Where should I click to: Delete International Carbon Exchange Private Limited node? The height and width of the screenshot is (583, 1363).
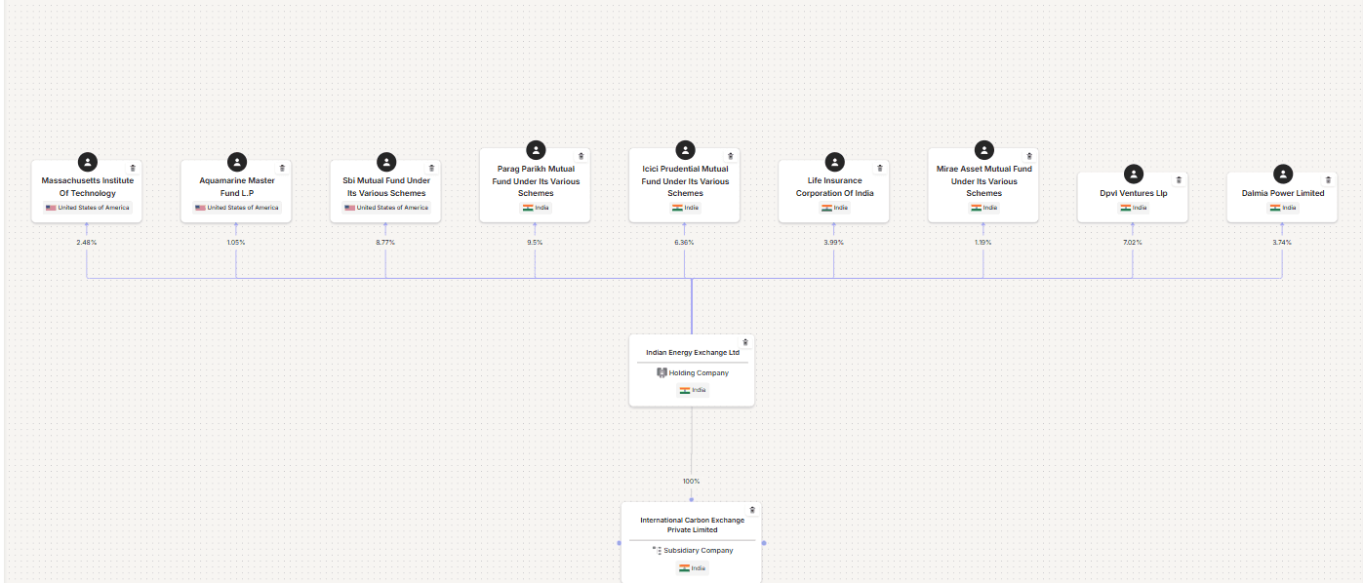751,510
